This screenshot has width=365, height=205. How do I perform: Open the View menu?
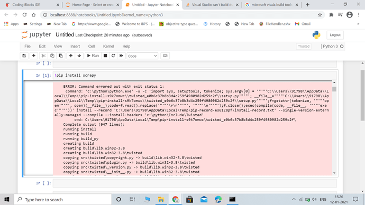[58, 46]
